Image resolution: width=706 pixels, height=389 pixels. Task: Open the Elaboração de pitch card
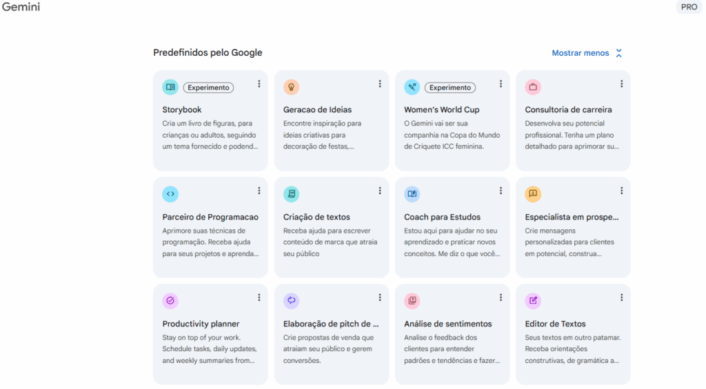click(x=331, y=334)
